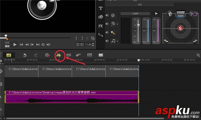Viewport: 201px width, 120px height.
Task: Click the rear-right speaker in surround panel
Action: pos(195,41)
